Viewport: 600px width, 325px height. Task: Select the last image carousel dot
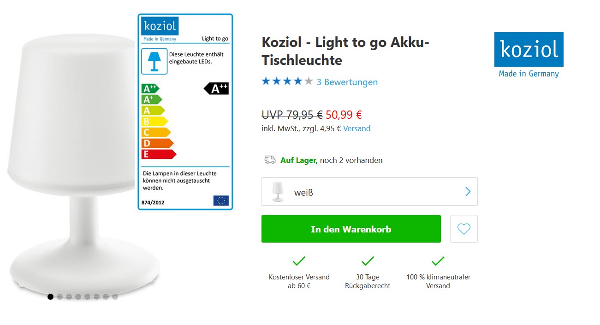click(115, 297)
